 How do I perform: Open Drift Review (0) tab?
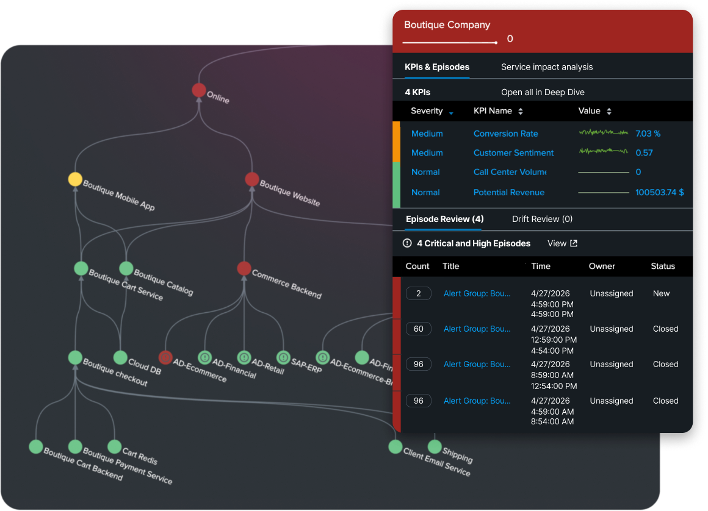tap(542, 219)
